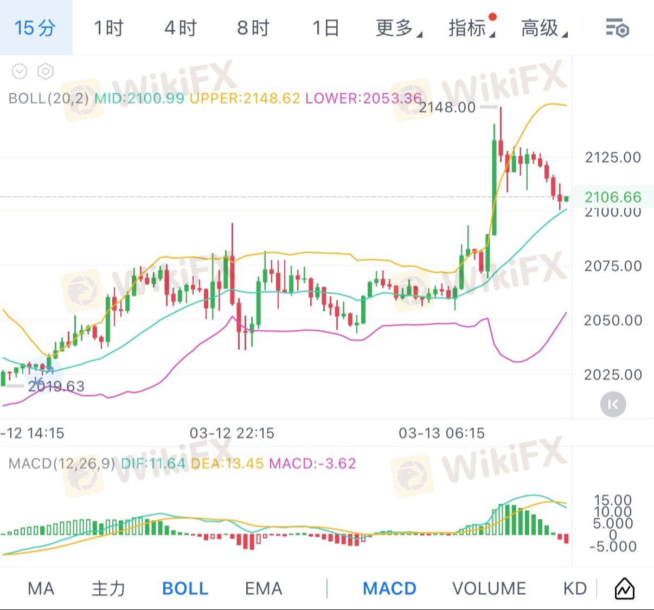Choose the 8时 chart interval
This screenshot has height=610, width=654.
[253, 28]
